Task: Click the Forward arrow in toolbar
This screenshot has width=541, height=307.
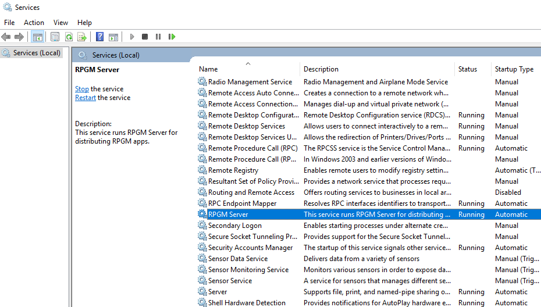Action: pyautogui.click(x=19, y=37)
